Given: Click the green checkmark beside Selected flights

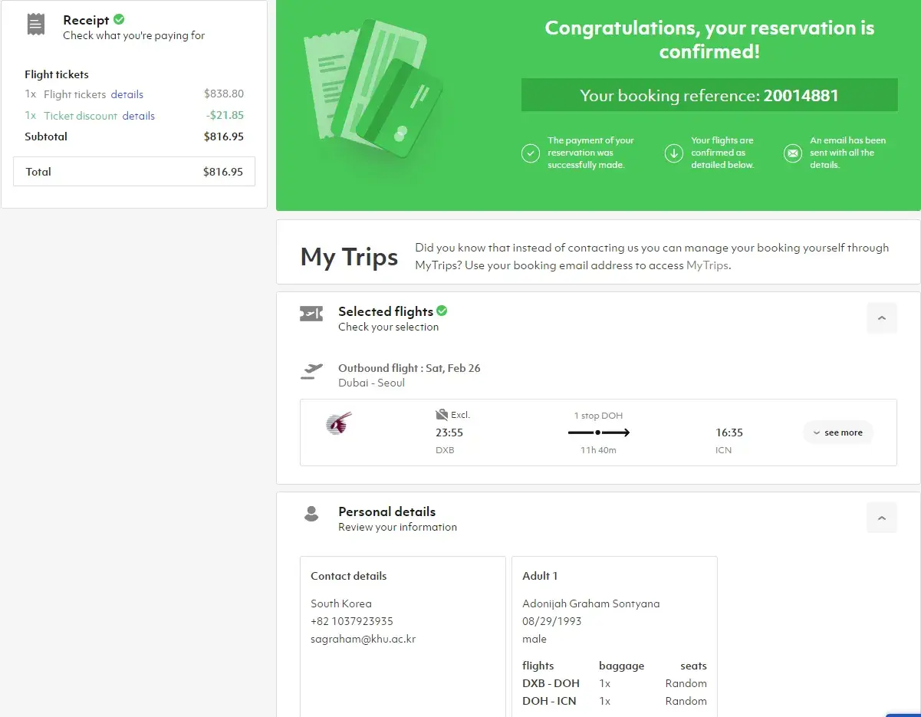Looking at the screenshot, I should point(442,311).
